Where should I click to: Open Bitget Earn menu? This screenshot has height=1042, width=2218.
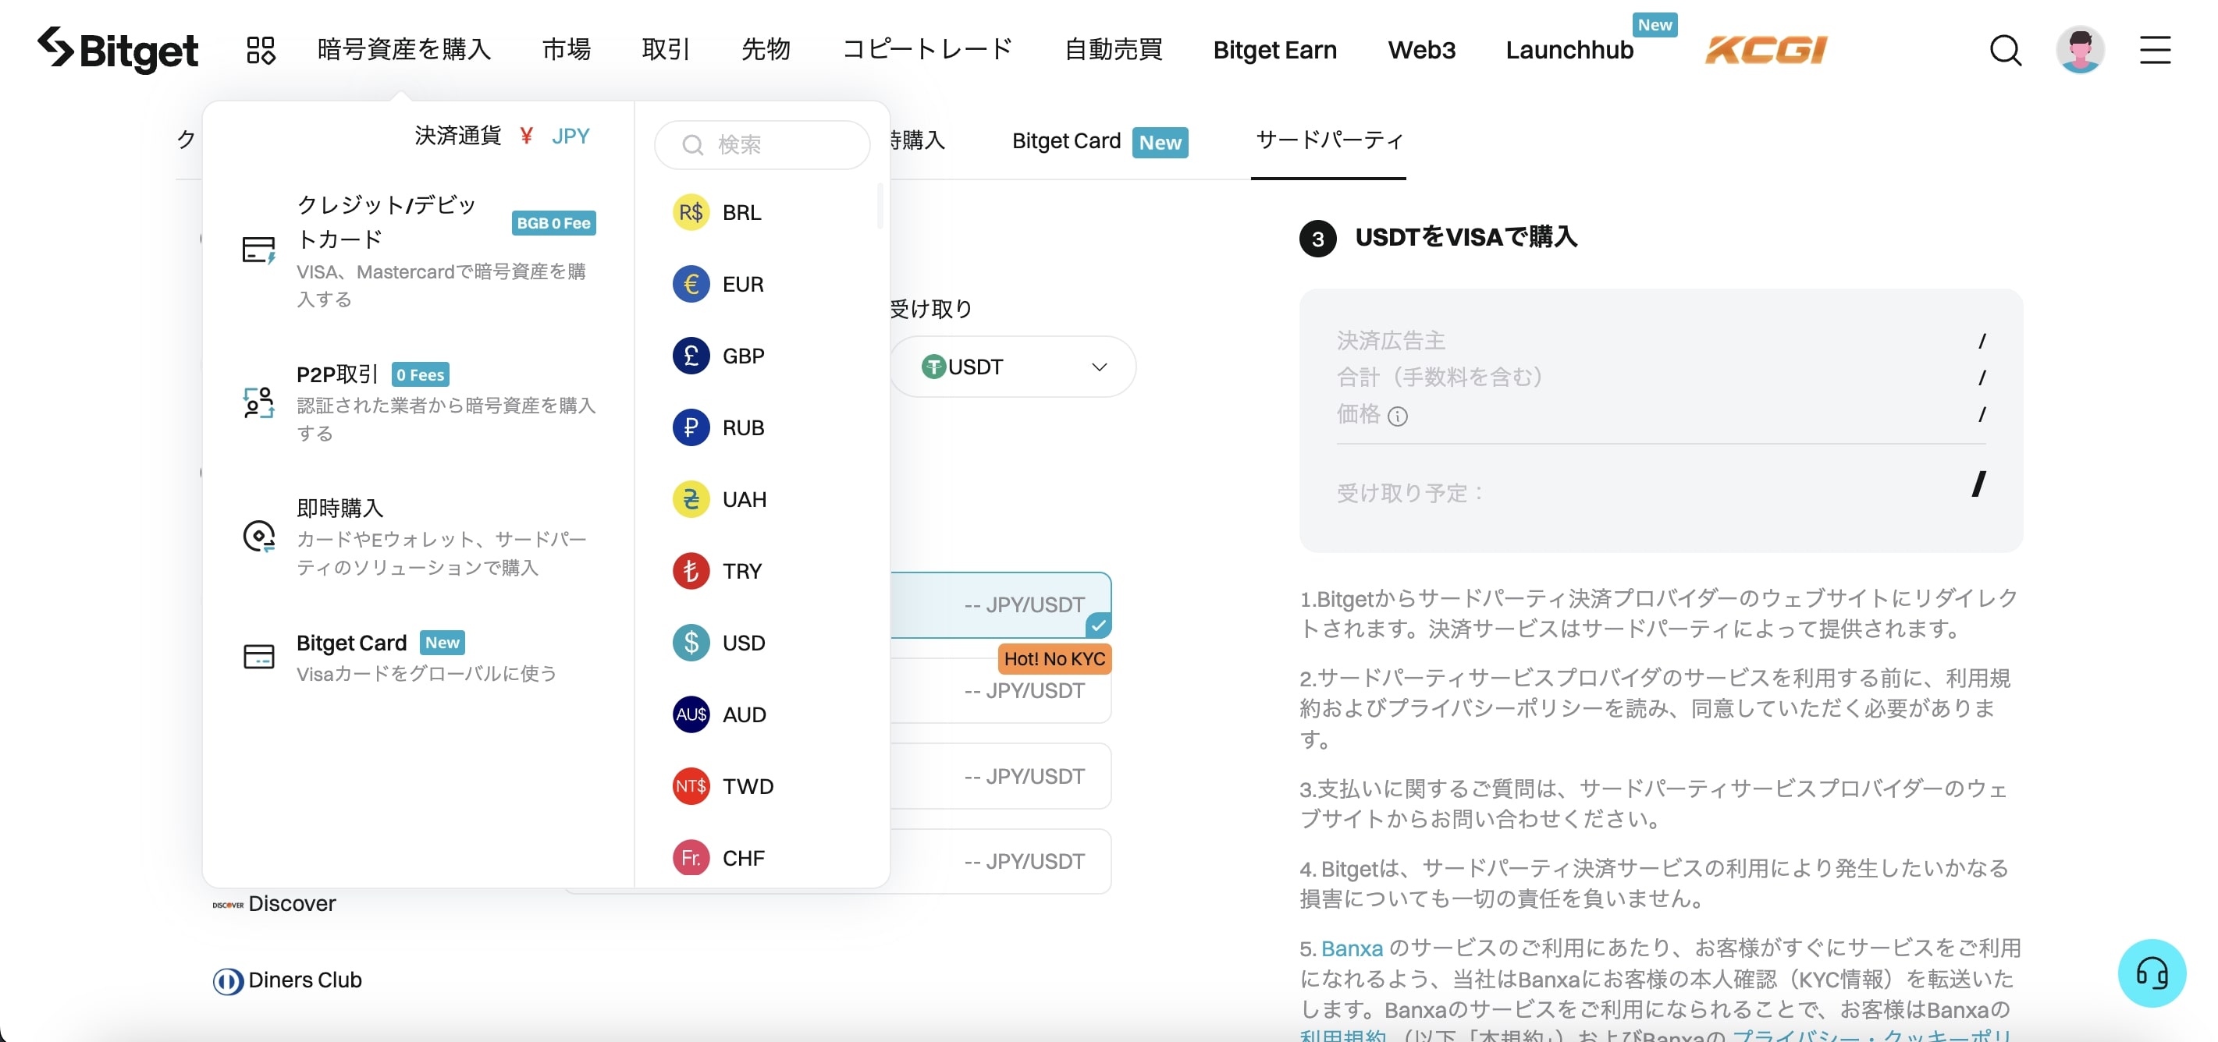(x=1274, y=50)
